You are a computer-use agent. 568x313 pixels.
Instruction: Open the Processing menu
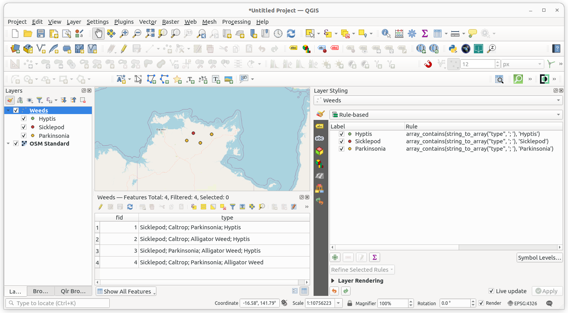236,22
